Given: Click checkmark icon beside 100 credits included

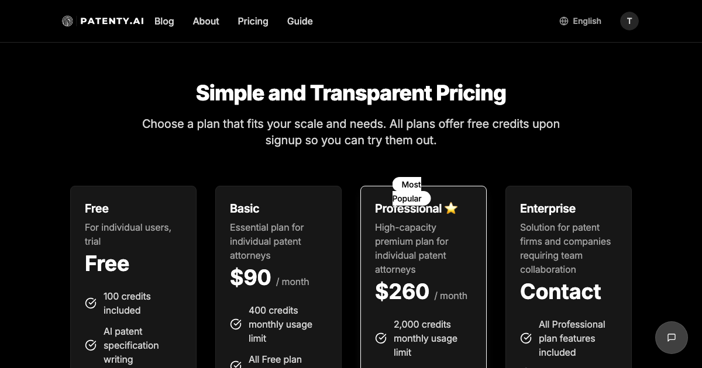Looking at the screenshot, I should point(91,303).
